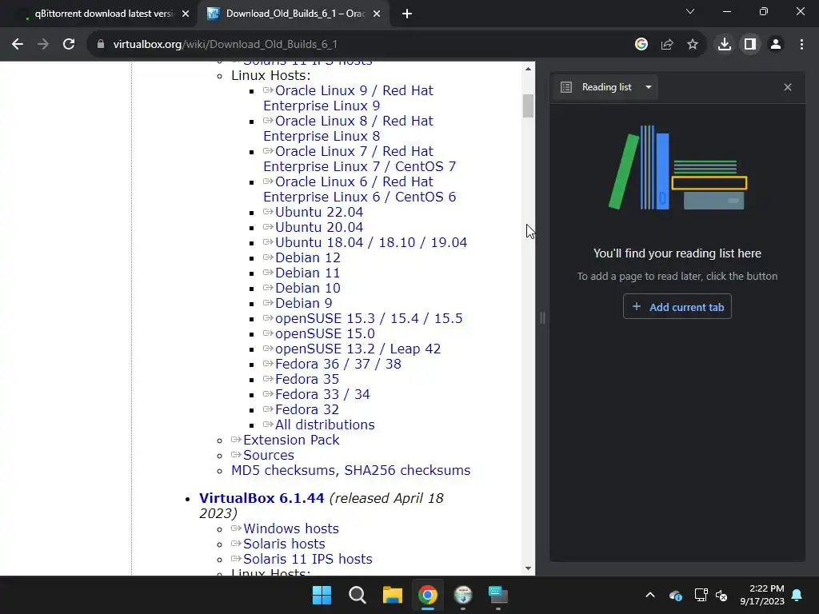Click the address bar URL
The width and height of the screenshot is (819, 614).
coord(225,45)
